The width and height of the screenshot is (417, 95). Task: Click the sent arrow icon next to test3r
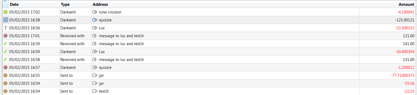tap(95, 91)
